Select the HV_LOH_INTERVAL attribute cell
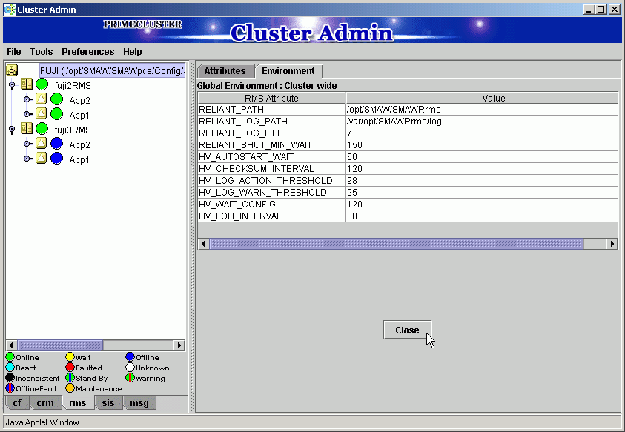The height and width of the screenshot is (432, 625). [x=271, y=216]
